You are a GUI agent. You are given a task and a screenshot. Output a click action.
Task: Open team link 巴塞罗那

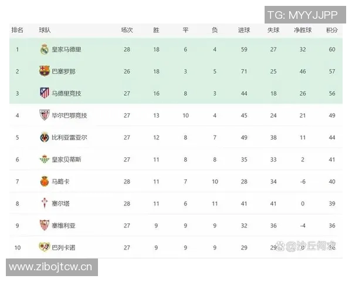63,71
